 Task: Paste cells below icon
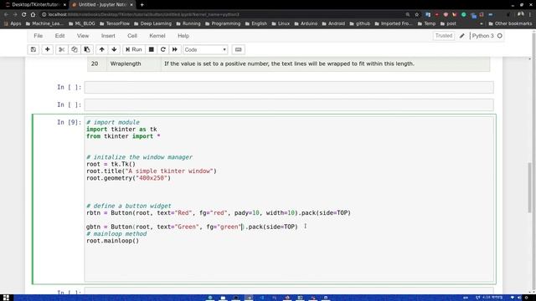click(87, 49)
